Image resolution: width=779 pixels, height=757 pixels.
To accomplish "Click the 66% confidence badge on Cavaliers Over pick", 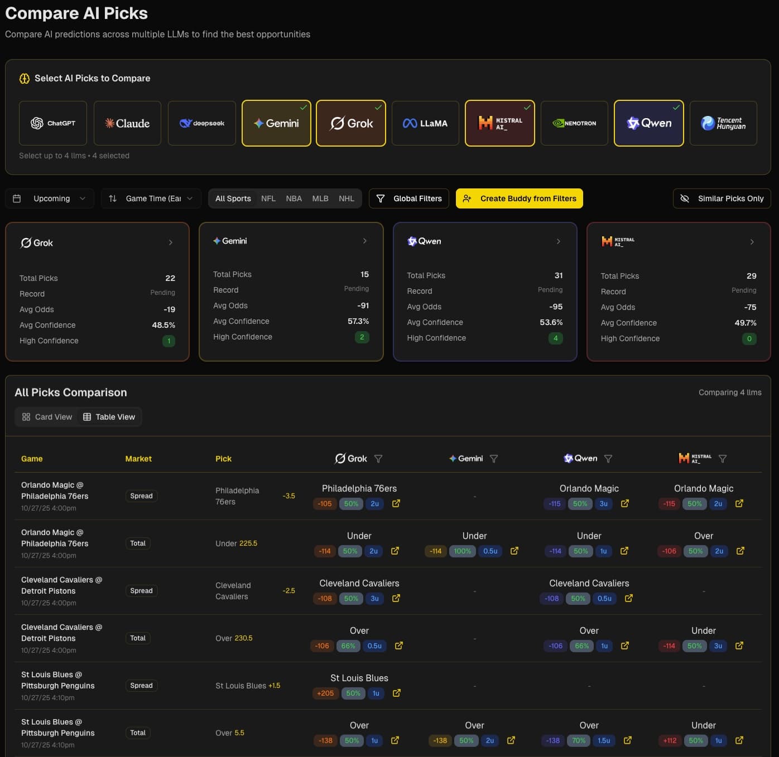I will pyautogui.click(x=348, y=646).
